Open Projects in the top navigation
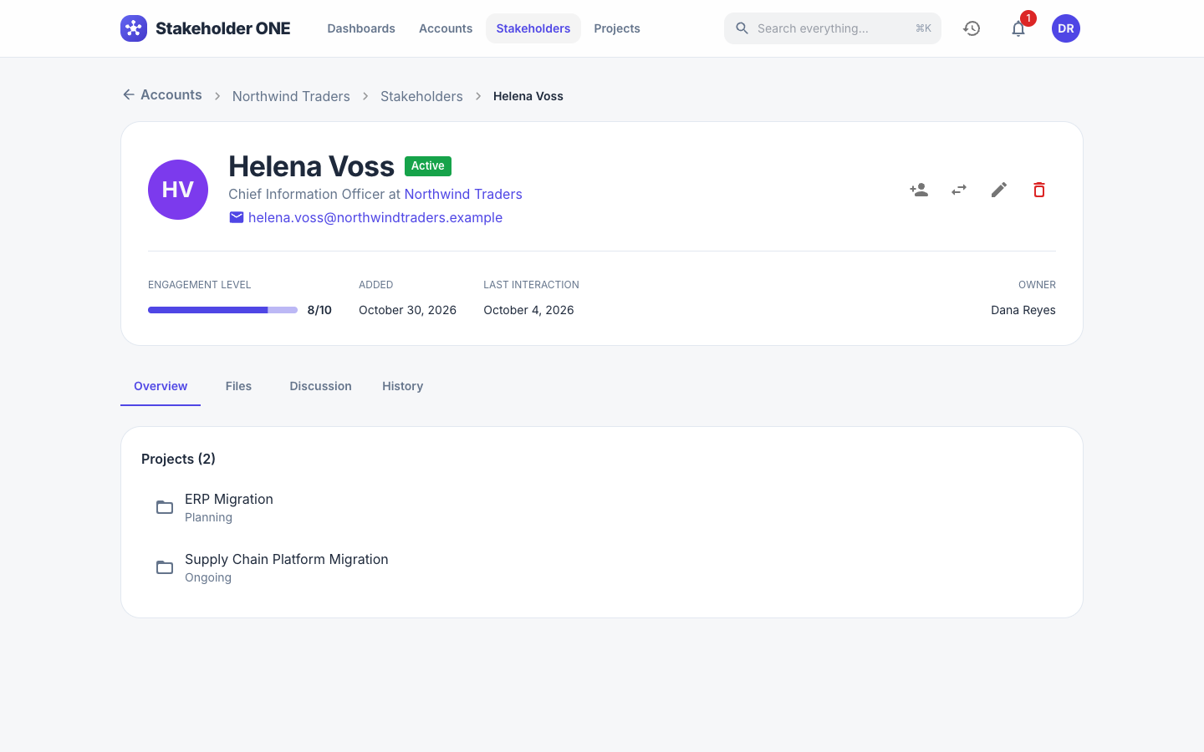This screenshot has width=1204, height=752. pyautogui.click(x=617, y=28)
